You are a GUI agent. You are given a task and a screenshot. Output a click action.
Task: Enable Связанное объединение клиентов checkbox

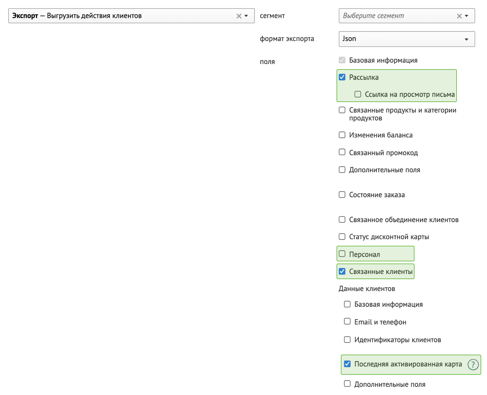[x=342, y=219]
